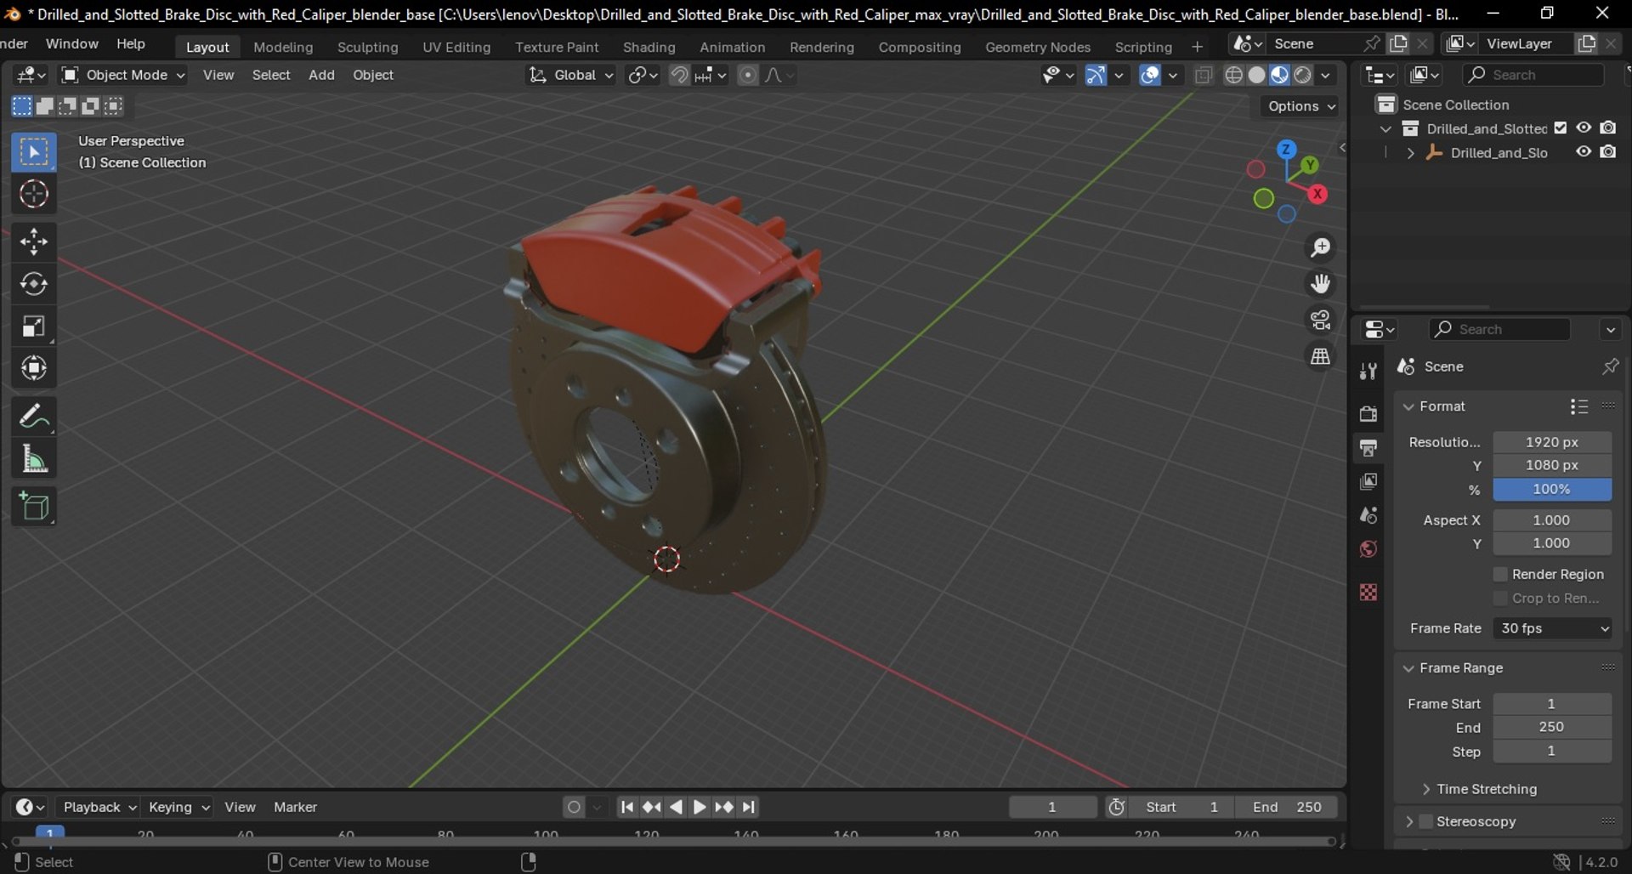Open the viewport shading options dropdown arrow
1632x874 pixels.
(1325, 75)
